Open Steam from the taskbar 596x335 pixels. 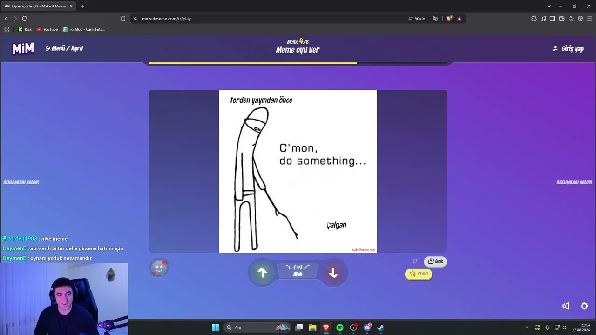pyautogui.click(x=380, y=328)
